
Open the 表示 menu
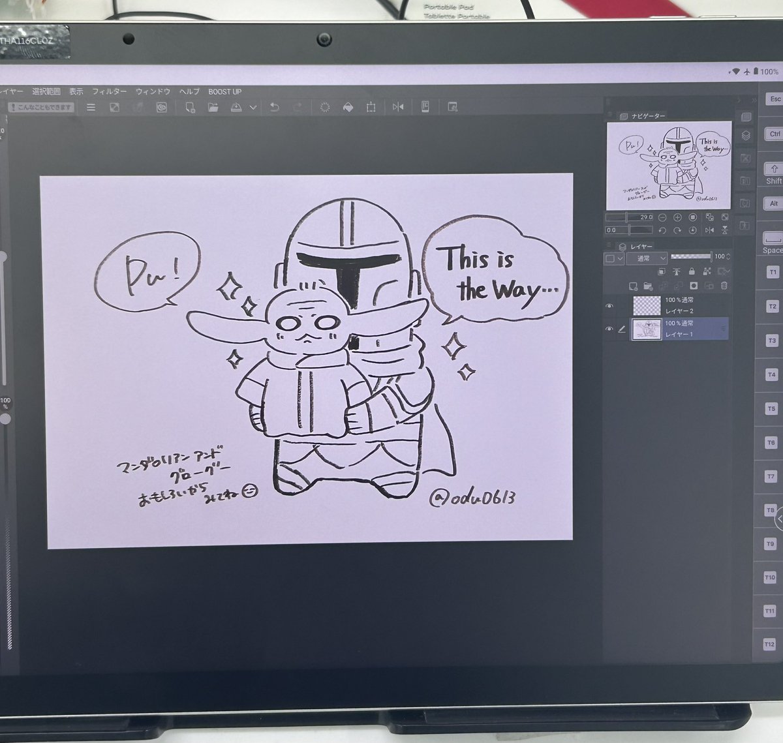coord(76,92)
